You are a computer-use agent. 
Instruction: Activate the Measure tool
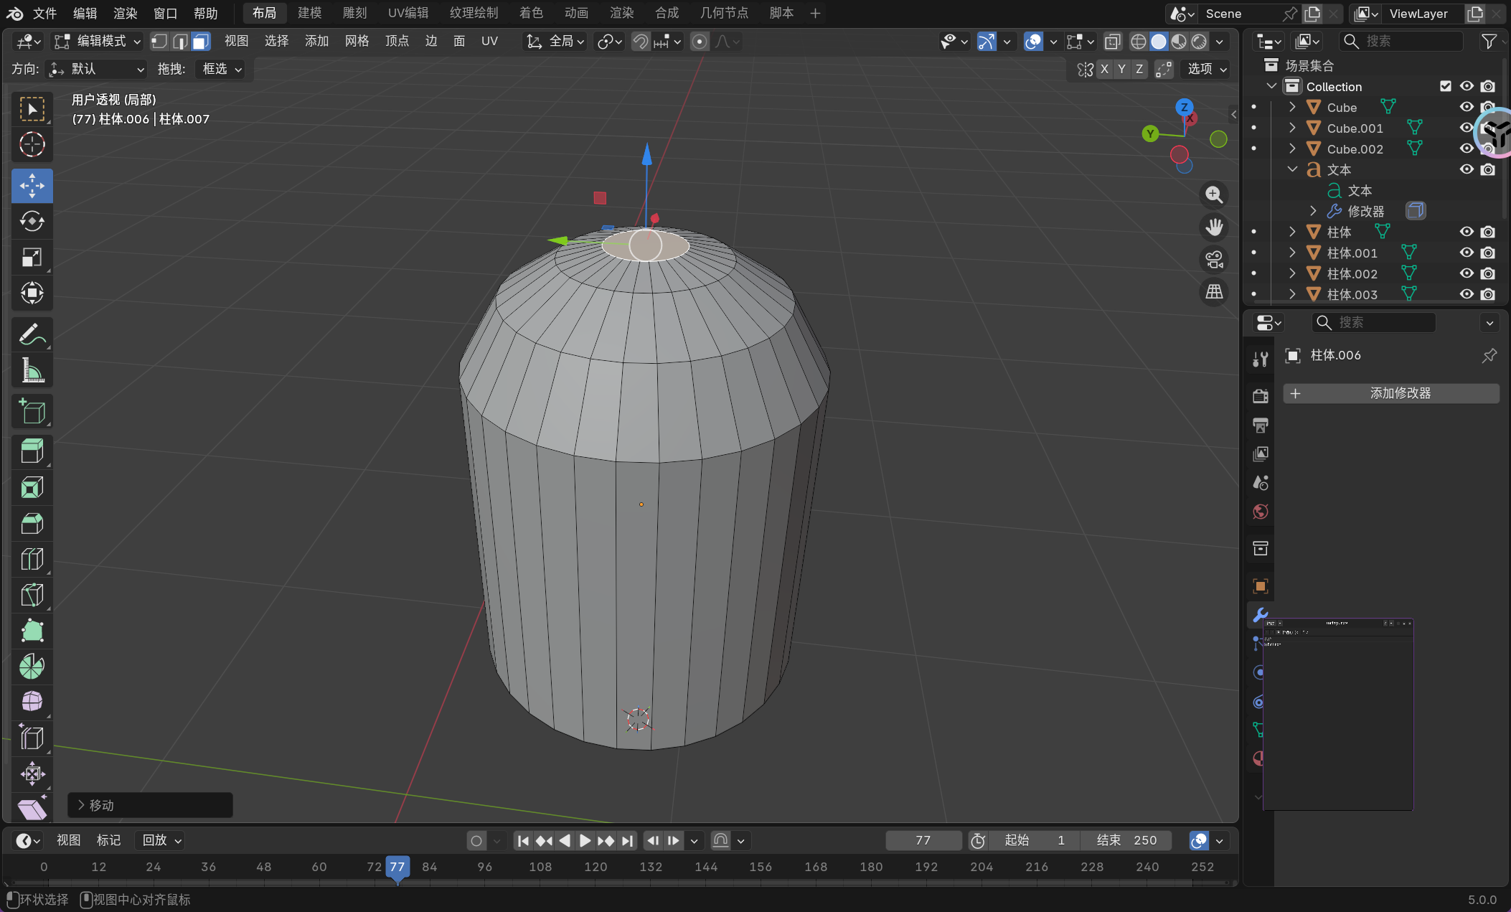coord(32,371)
